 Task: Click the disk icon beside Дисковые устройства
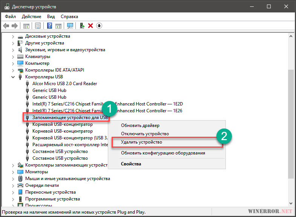coord(20,37)
